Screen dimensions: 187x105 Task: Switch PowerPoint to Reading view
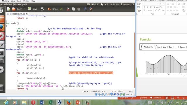[x=178, y=98]
